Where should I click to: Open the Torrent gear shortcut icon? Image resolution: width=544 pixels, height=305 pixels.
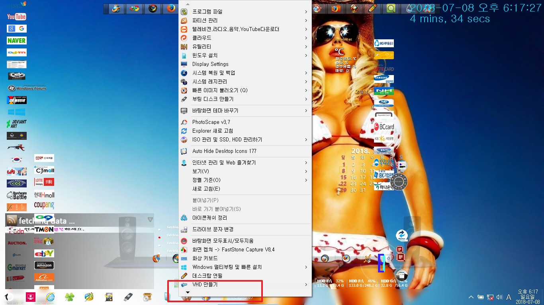click(x=17, y=76)
